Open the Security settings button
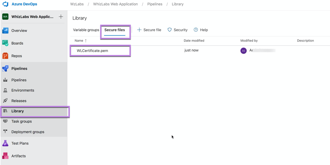The width and height of the screenshot is (330, 165). pyautogui.click(x=177, y=30)
